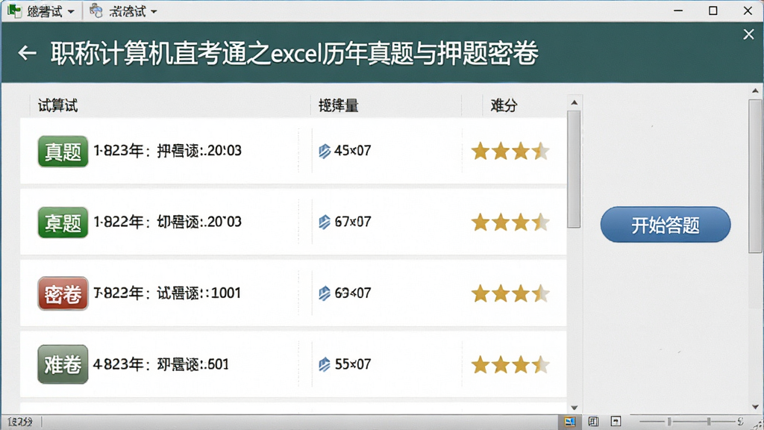Switch to the page layout view icon
Image resolution: width=764 pixels, height=430 pixels.
pyautogui.click(x=593, y=421)
